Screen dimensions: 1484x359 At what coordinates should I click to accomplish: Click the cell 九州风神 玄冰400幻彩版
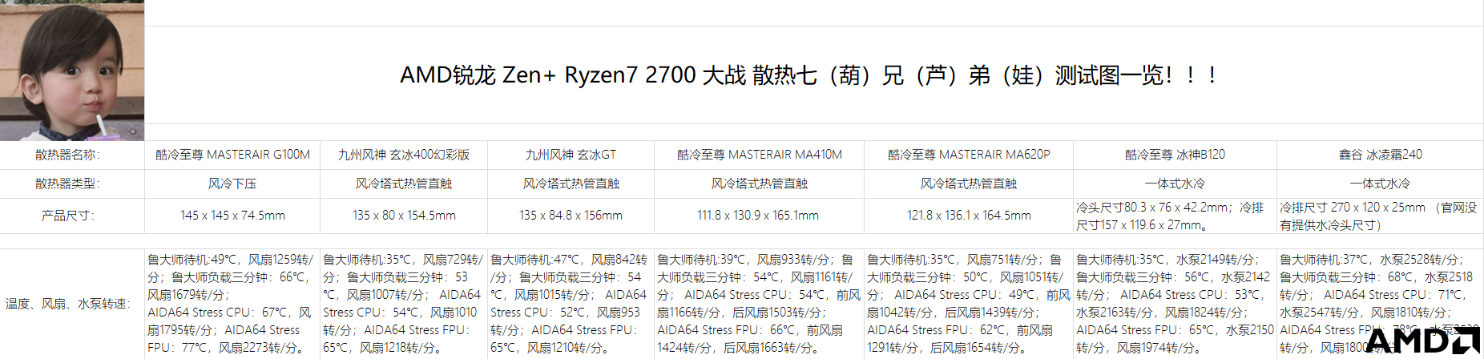[x=404, y=155]
